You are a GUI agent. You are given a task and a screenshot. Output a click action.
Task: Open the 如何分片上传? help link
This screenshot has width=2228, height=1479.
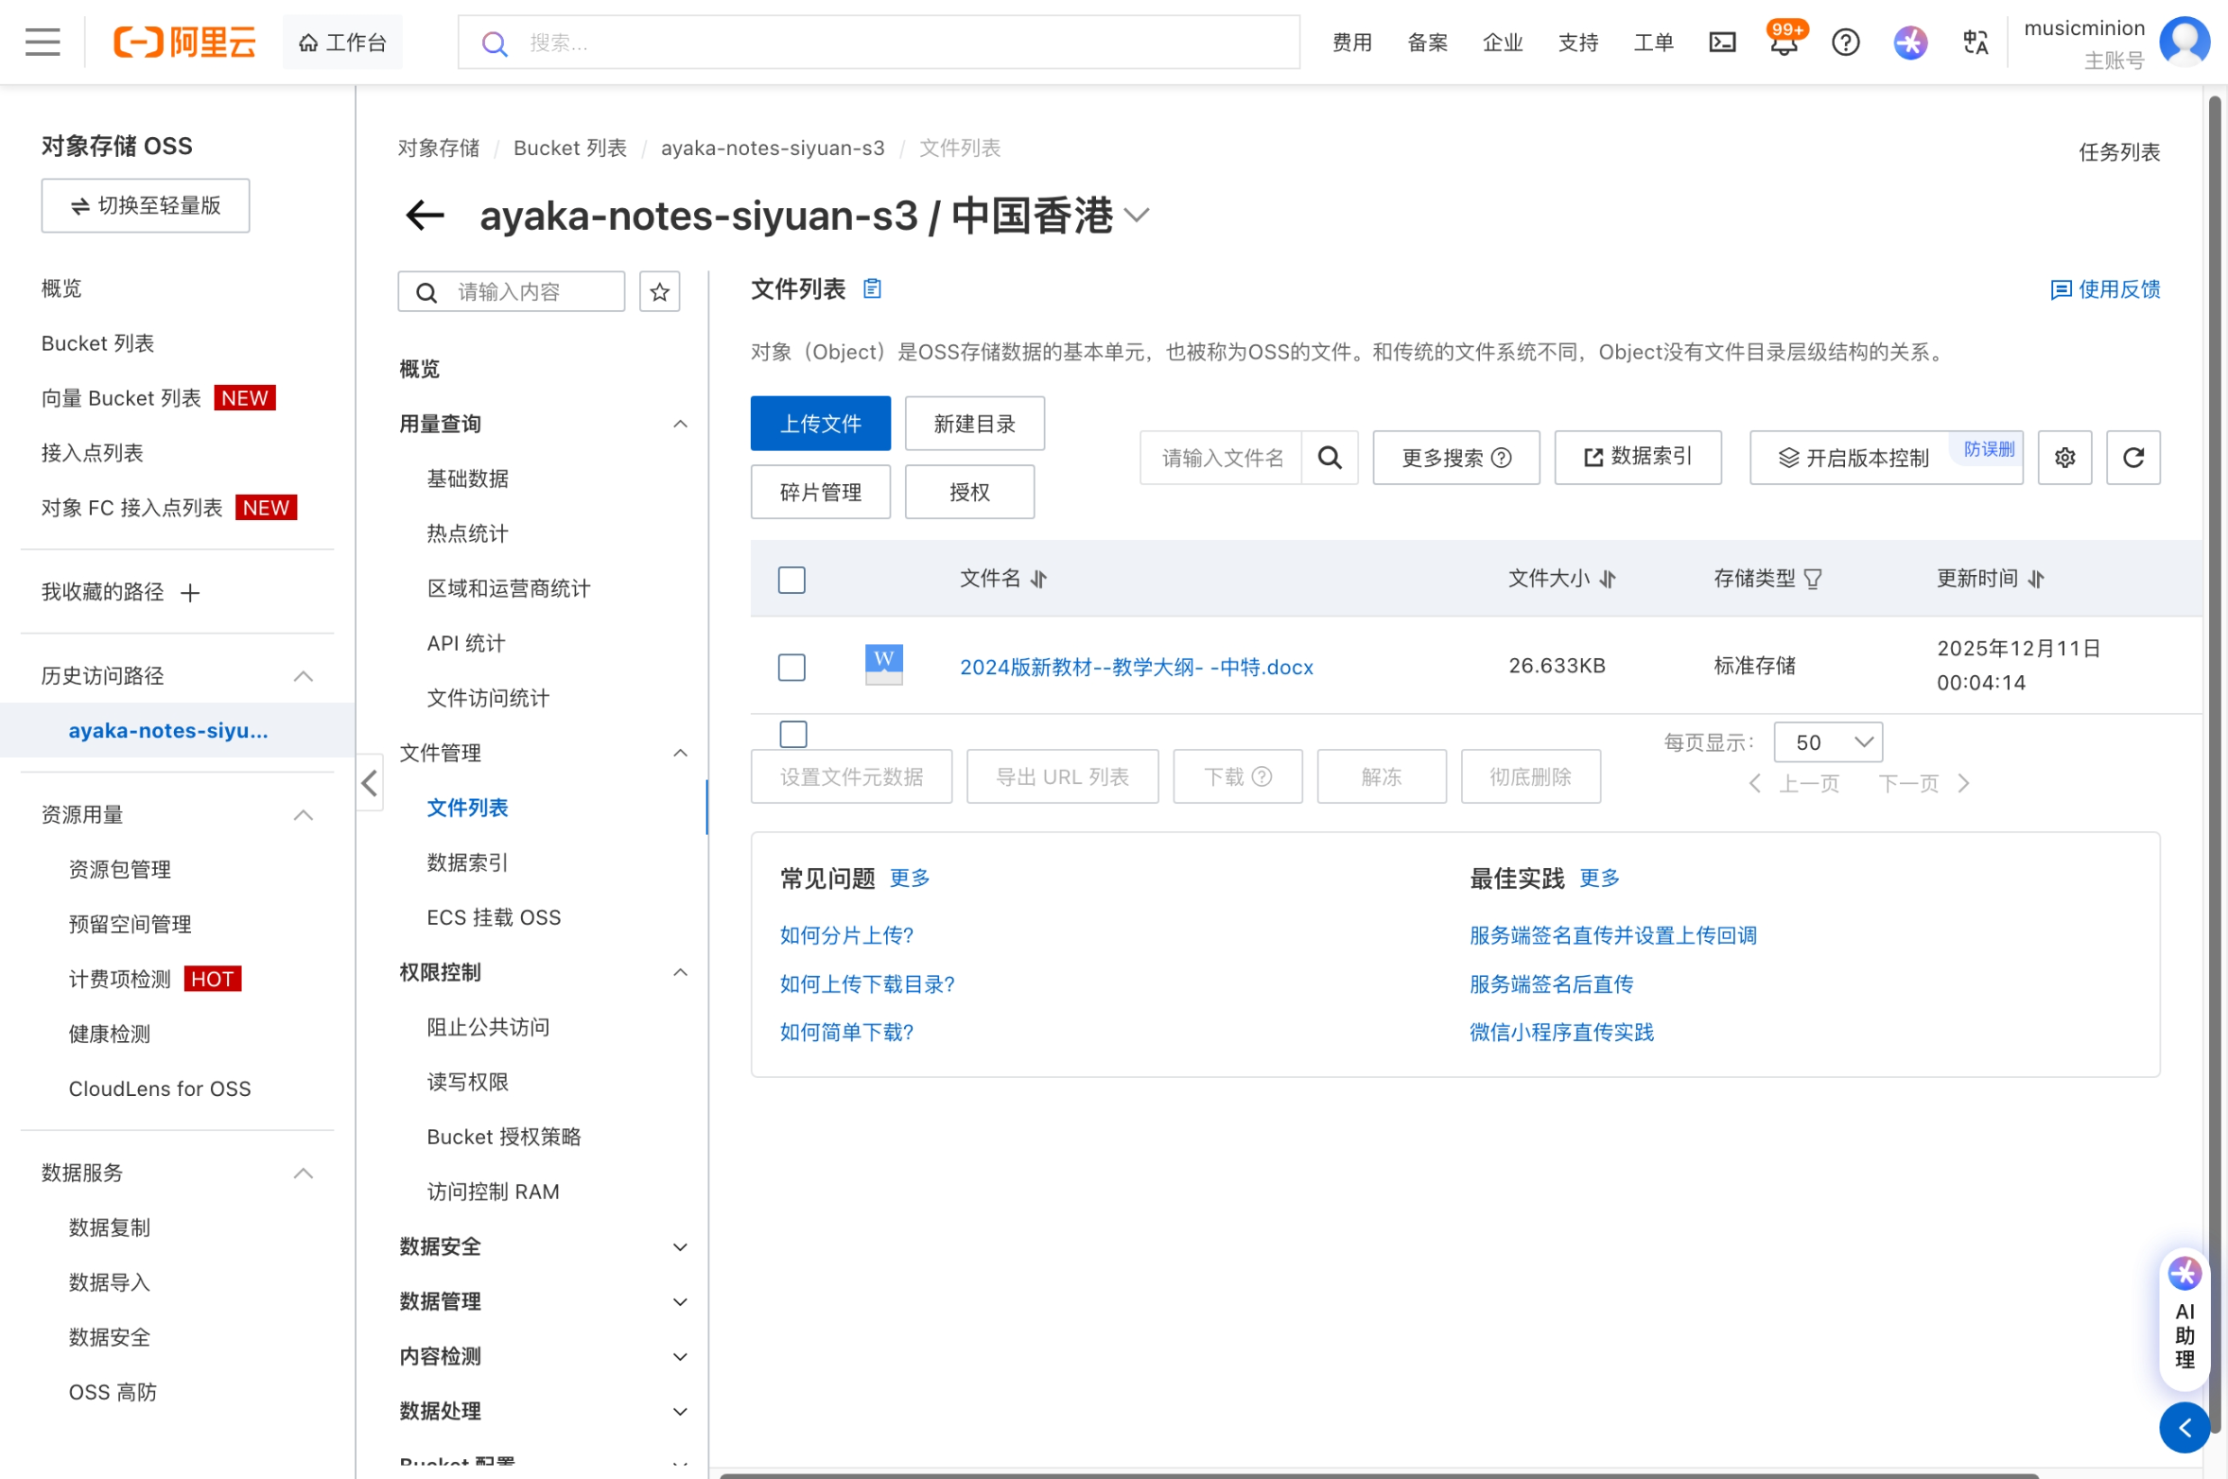845,935
